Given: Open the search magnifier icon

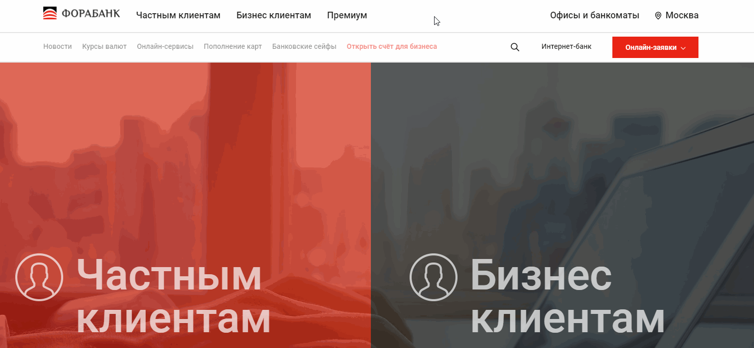Looking at the screenshot, I should coord(515,47).
